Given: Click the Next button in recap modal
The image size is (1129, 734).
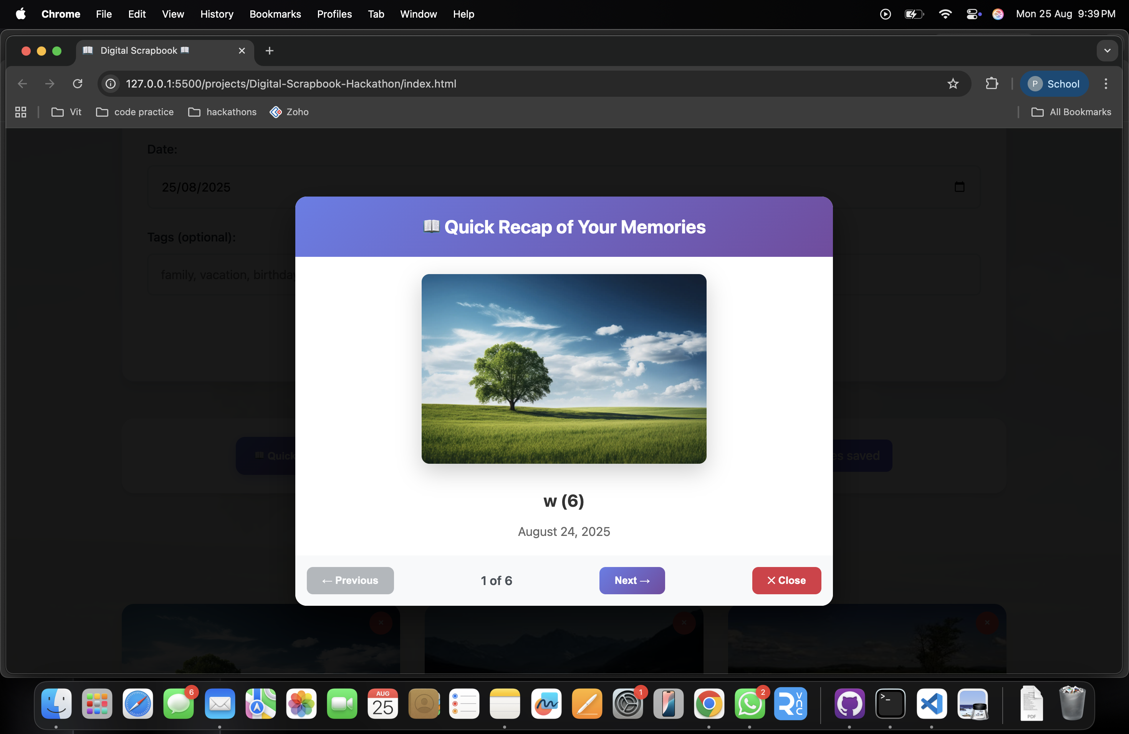Looking at the screenshot, I should (632, 580).
